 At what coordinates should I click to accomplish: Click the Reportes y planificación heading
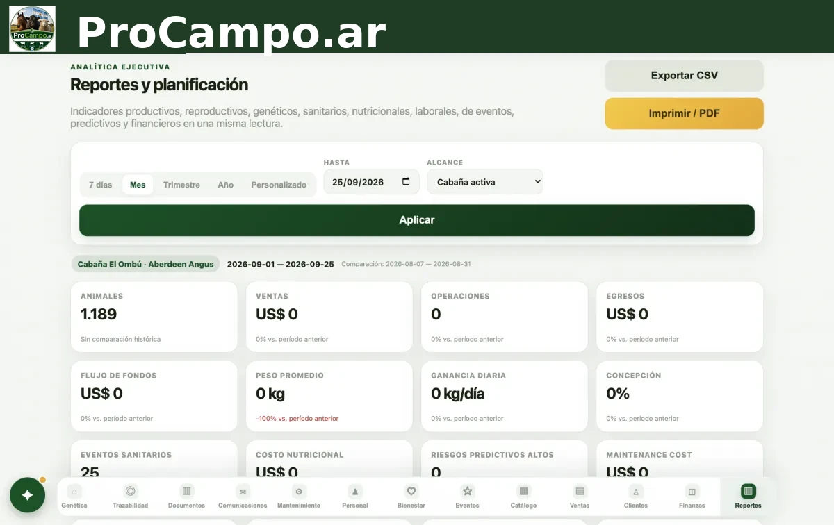tap(159, 85)
